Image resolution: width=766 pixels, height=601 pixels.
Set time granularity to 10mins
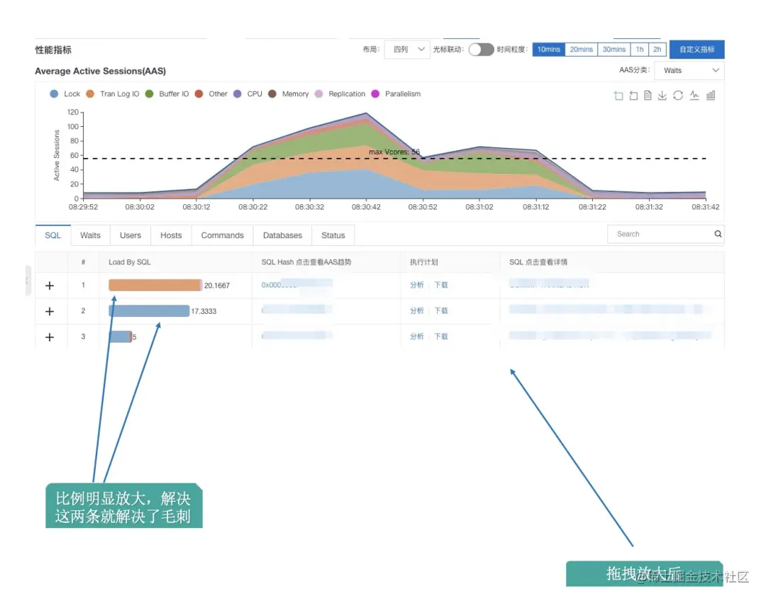548,50
